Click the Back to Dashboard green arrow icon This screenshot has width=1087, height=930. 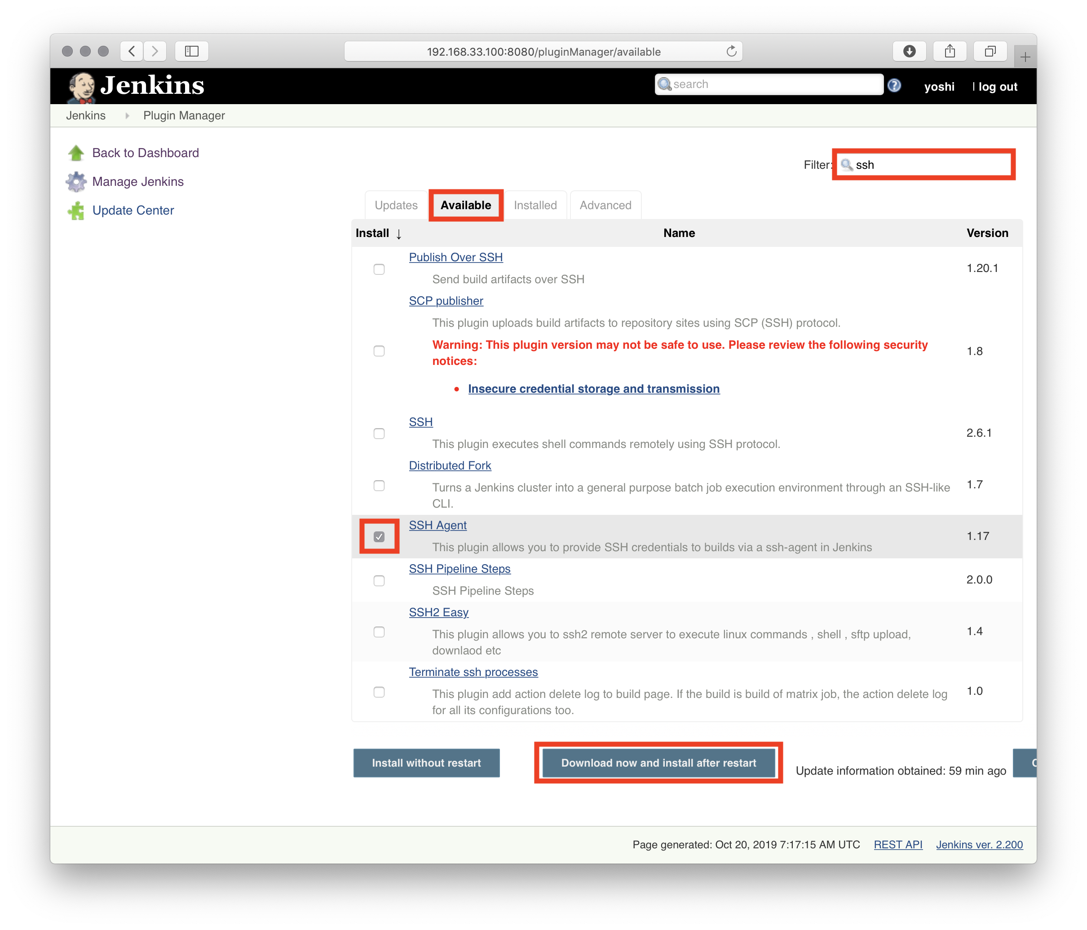pos(77,153)
